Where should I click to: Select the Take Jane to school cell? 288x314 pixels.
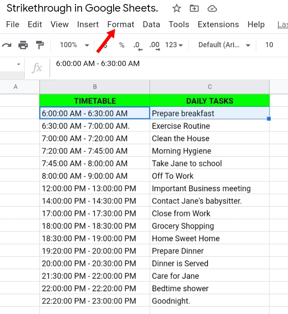tap(210, 163)
